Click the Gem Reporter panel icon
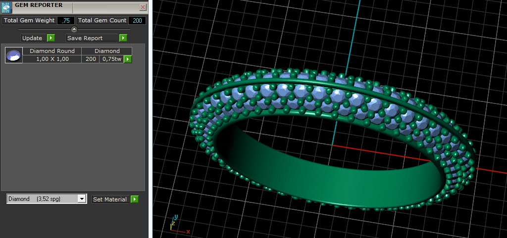This screenshot has height=238, width=507. [6, 7]
